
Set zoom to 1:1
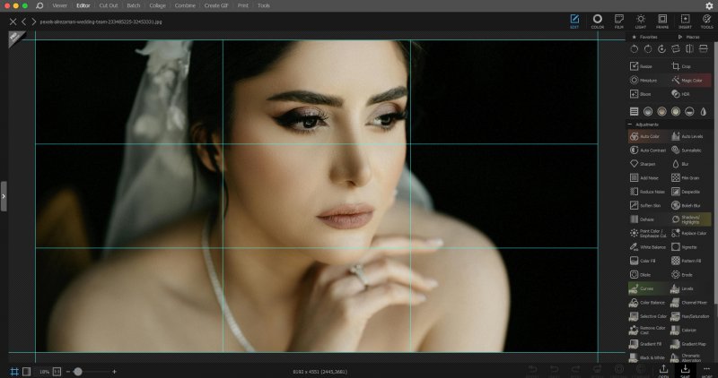(x=57, y=372)
